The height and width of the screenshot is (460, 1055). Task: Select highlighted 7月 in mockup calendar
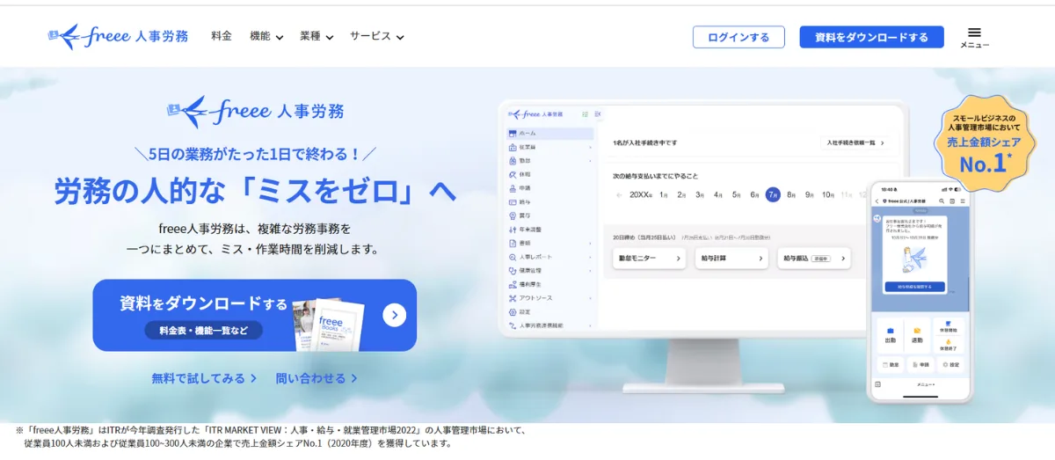click(773, 194)
